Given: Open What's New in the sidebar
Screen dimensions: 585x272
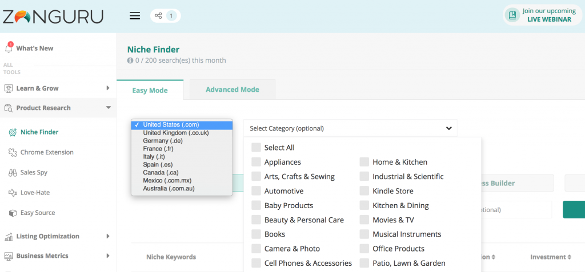Looking at the screenshot, I should [35, 48].
